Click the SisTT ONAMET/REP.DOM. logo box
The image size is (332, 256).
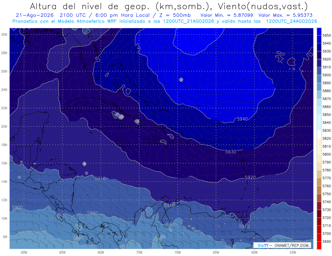pyautogui.click(x=282, y=245)
